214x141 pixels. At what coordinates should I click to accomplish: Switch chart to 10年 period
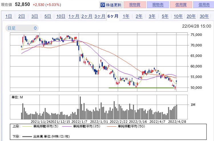coord(178,16)
